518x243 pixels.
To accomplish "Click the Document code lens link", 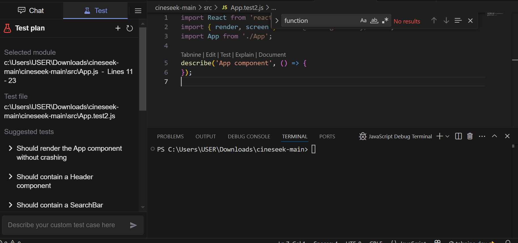I will (x=272, y=55).
